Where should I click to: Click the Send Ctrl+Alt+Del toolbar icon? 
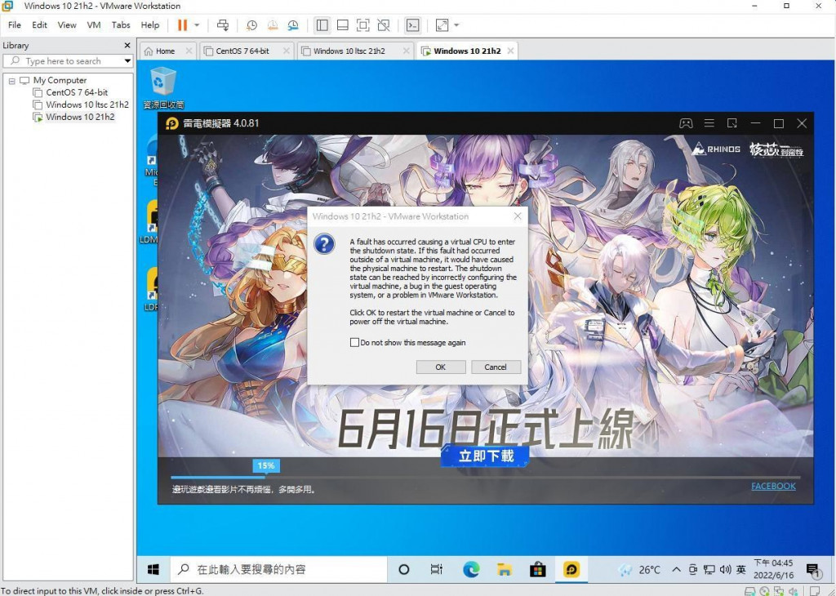(x=223, y=25)
